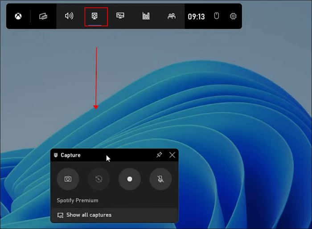Record last 30 seconds button
312x229 pixels.
pos(99,179)
